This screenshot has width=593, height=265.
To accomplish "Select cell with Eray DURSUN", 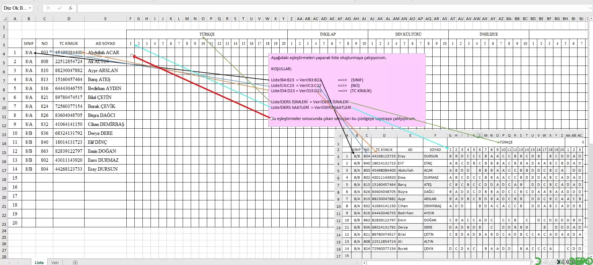I will point(105,169).
